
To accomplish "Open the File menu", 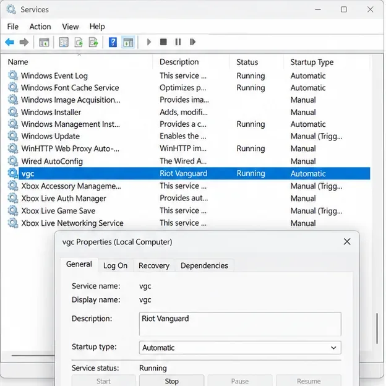I will point(13,27).
